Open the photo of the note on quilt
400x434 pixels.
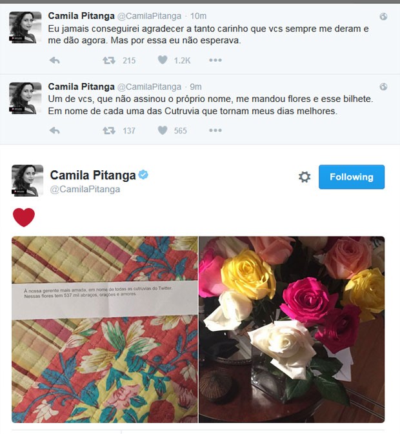pyautogui.click(x=105, y=330)
